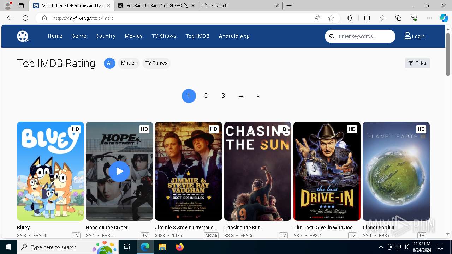Switch to the Redirect tab

(240, 6)
